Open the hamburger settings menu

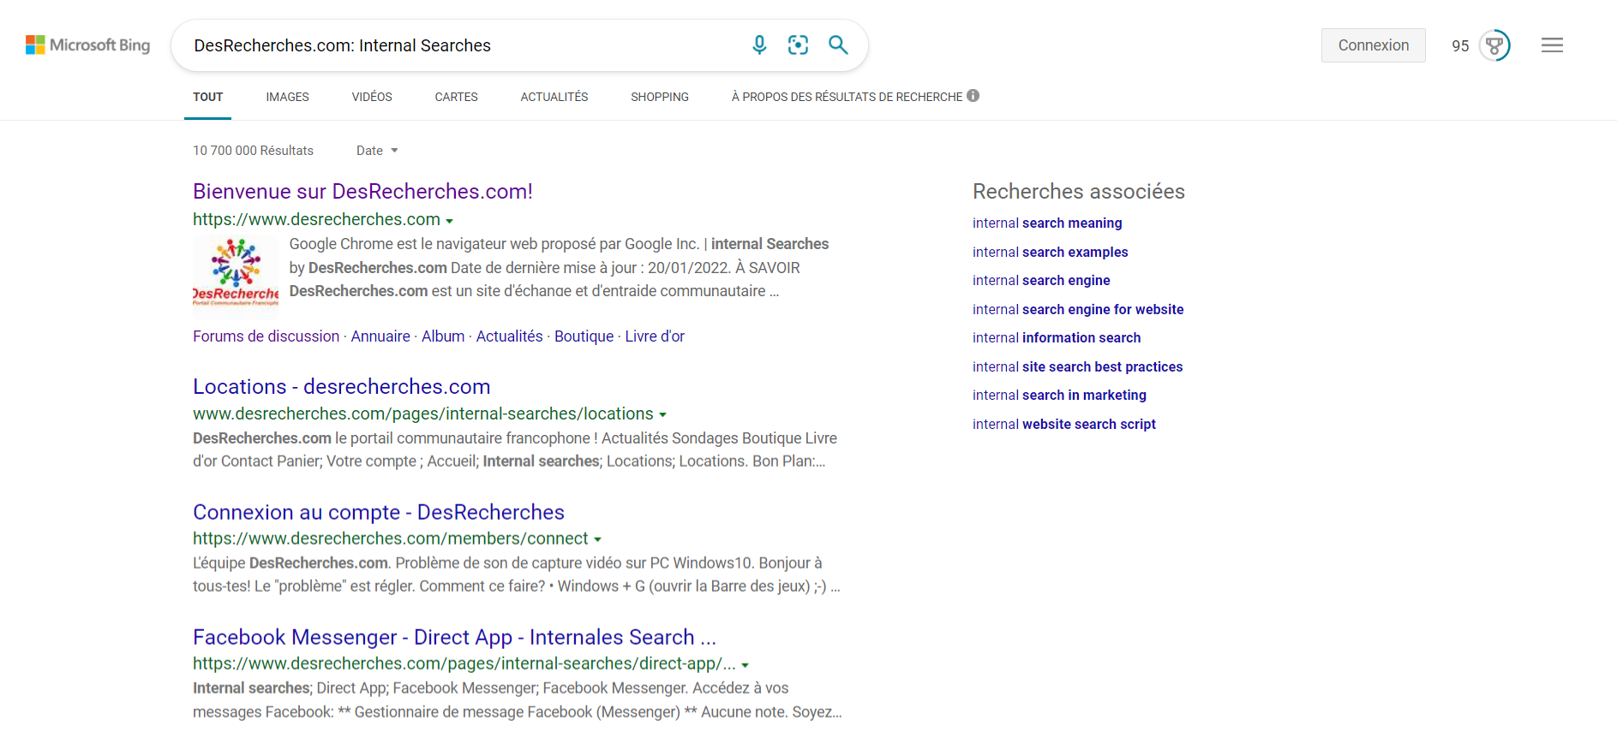click(1552, 45)
